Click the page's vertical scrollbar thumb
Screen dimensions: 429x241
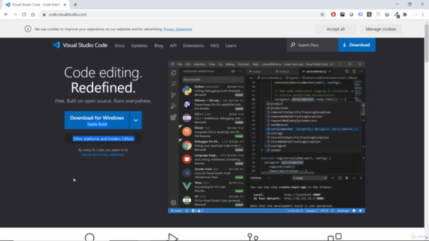point(426,43)
